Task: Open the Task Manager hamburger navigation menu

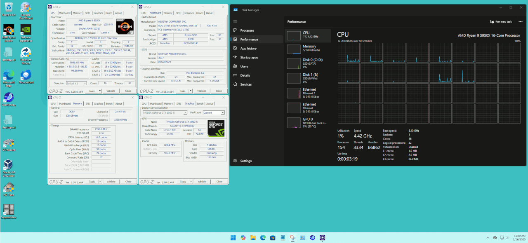Action: point(235,21)
